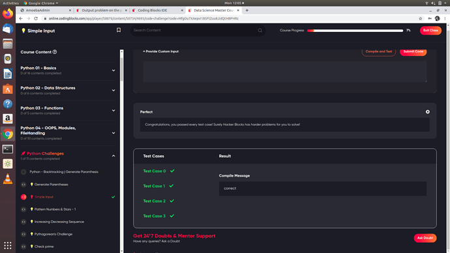Viewport: 450px width, 253px height.
Task: Open the Terminal from the dock
Action: point(8,149)
